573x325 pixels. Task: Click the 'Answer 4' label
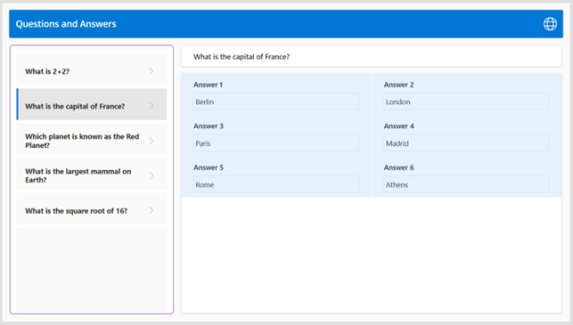pyautogui.click(x=398, y=126)
